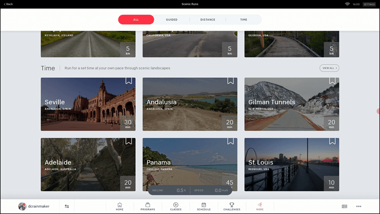380x214 pixels.
Task: Go to Home in bottom navigation
Action: [119, 207]
